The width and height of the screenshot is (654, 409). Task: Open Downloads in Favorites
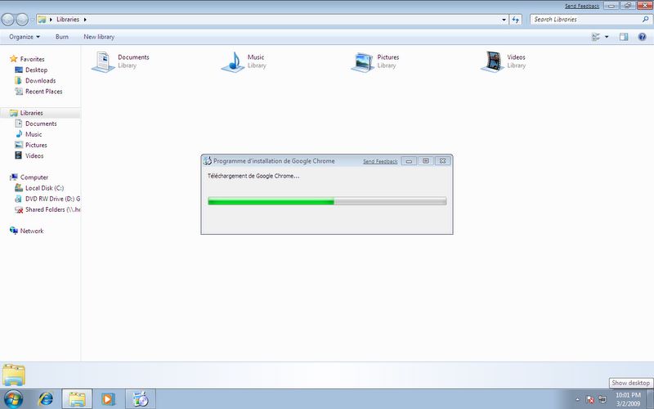point(40,80)
